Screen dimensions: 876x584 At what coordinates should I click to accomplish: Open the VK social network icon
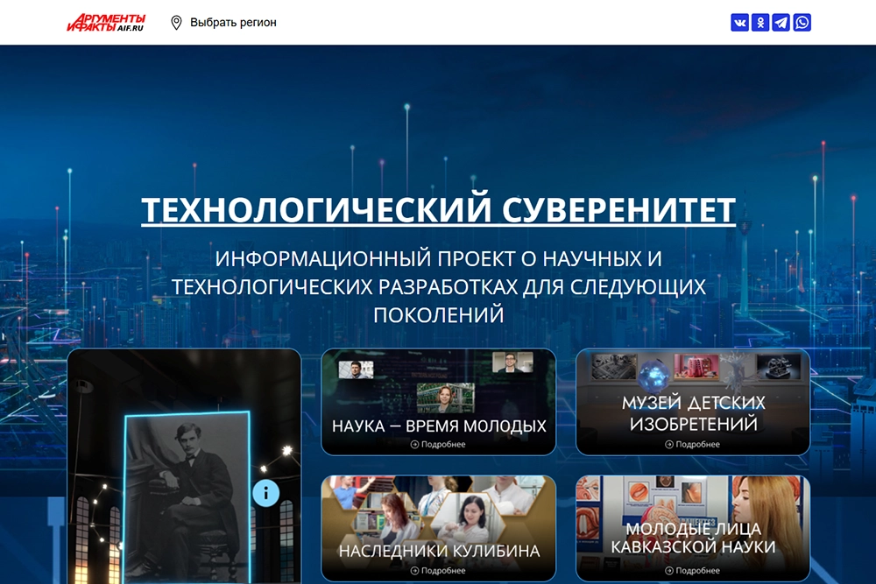click(739, 23)
